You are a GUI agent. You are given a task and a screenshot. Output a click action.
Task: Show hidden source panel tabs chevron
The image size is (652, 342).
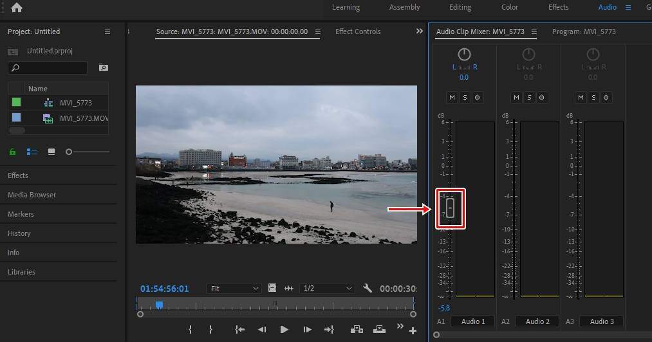(x=420, y=31)
